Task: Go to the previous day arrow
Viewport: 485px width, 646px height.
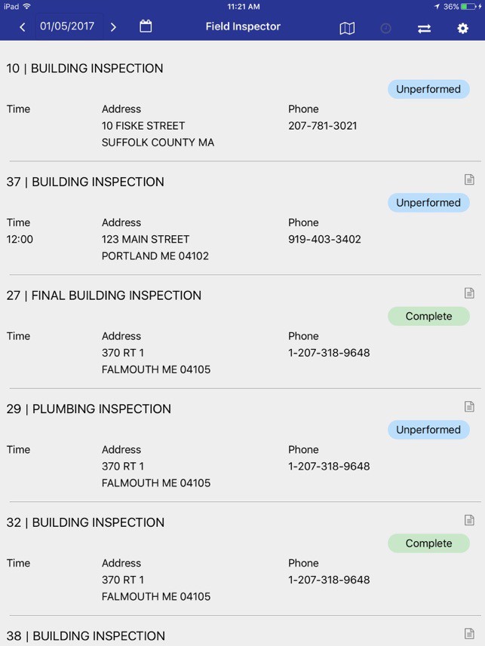Action: pyautogui.click(x=23, y=27)
